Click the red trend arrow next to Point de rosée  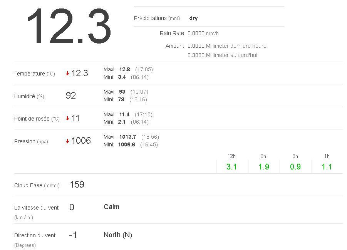click(67, 119)
